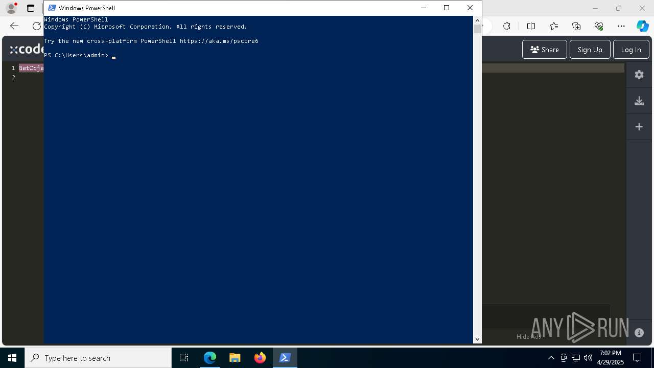Launch Microsoft Edge from the taskbar

(x=210, y=358)
